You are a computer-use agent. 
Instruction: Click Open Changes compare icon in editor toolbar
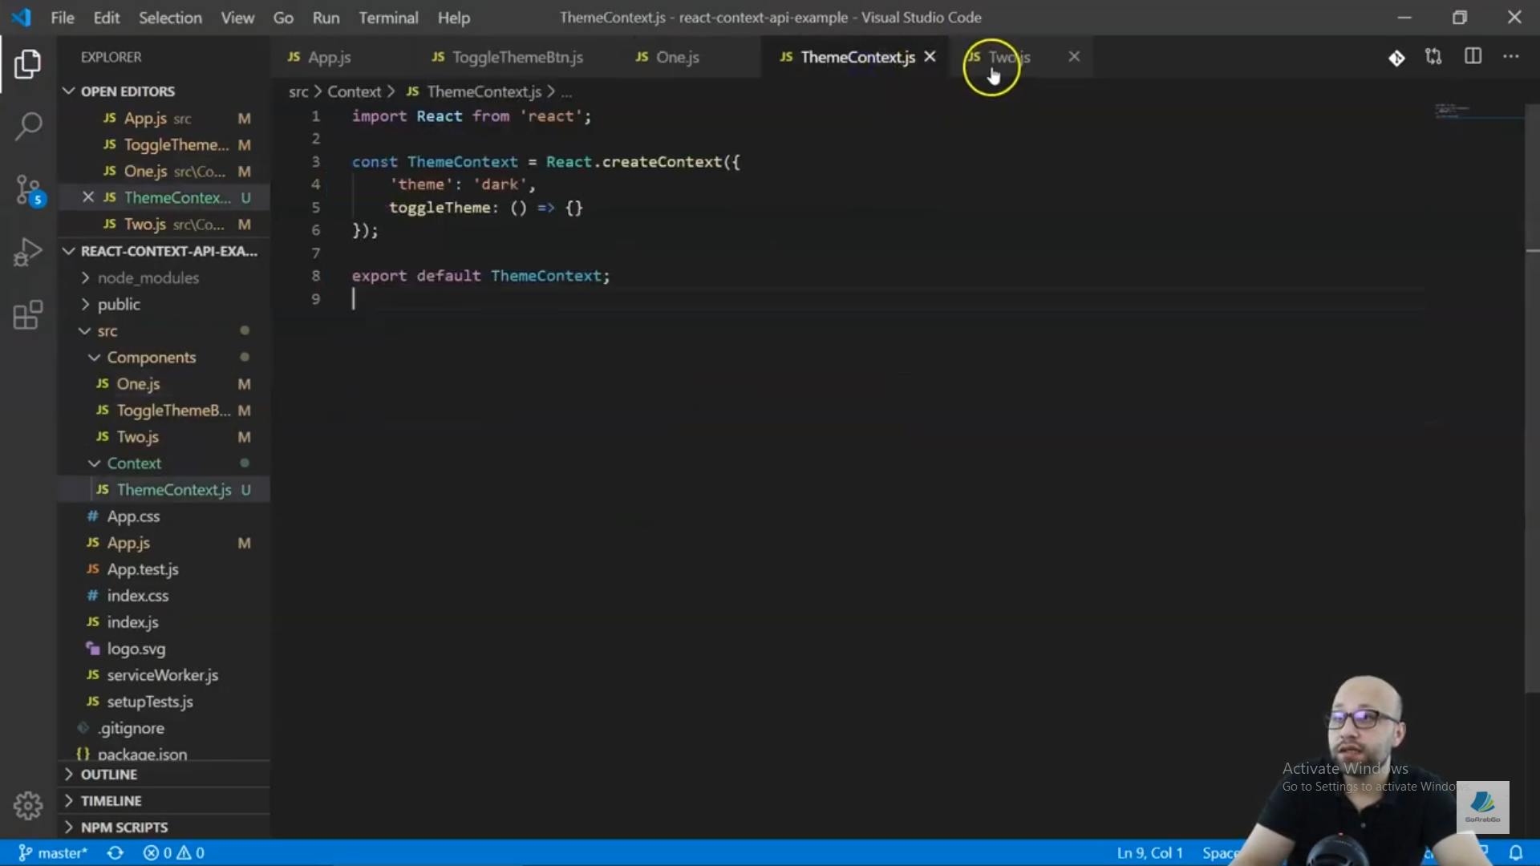click(1433, 57)
